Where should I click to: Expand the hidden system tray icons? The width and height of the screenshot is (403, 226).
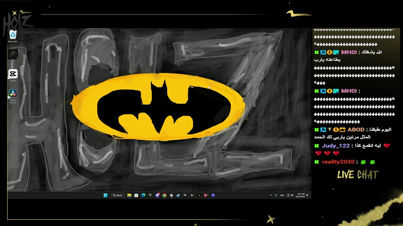271,195
